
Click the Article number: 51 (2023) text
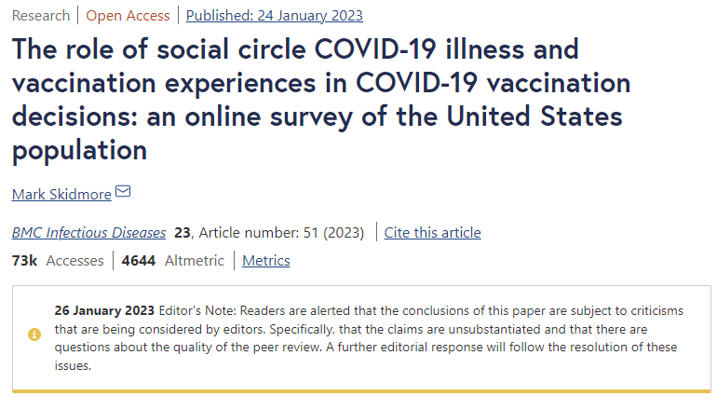click(283, 232)
